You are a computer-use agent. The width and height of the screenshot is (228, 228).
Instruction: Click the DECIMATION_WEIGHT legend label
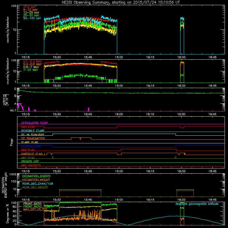(x=36, y=180)
